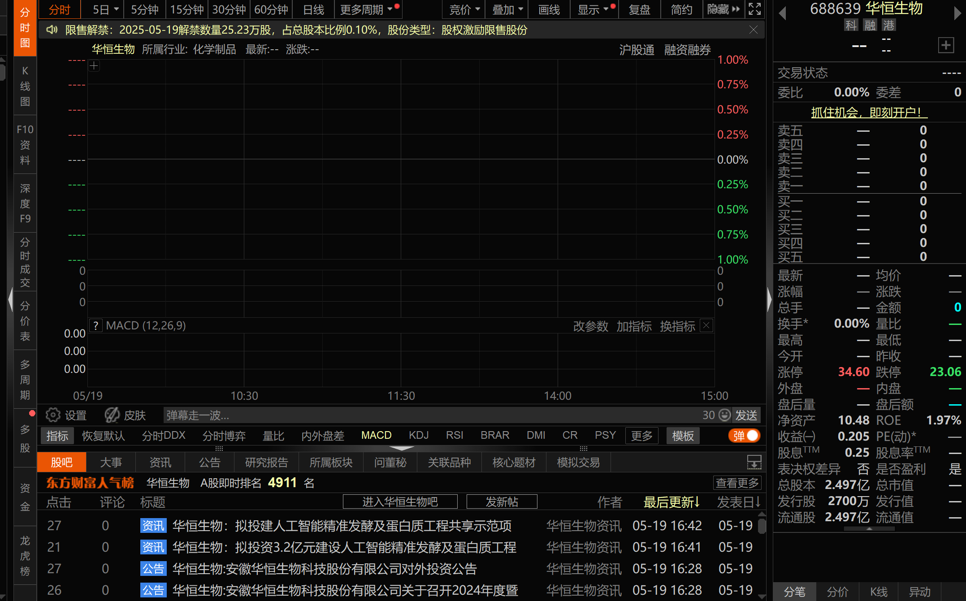This screenshot has width=966, height=601.
Task: Select the KDJ indicator
Action: pos(419,435)
